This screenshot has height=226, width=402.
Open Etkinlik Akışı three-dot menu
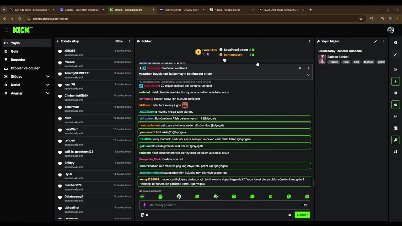coord(129,41)
